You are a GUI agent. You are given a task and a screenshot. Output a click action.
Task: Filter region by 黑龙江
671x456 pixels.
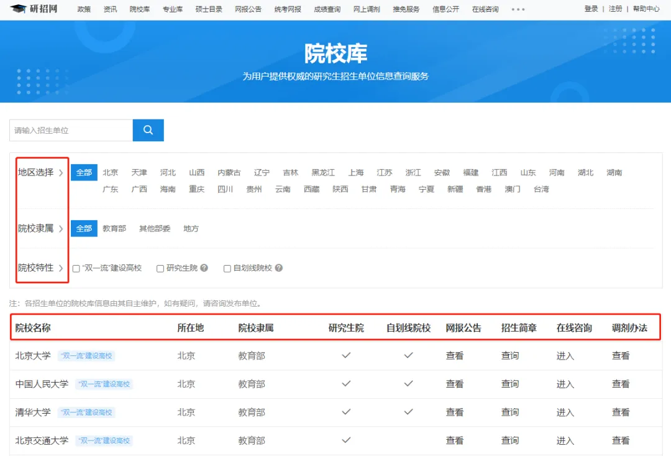[x=323, y=173]
